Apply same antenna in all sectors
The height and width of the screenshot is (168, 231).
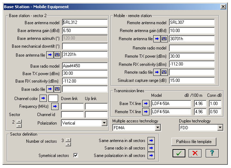[x=151, y=141]
